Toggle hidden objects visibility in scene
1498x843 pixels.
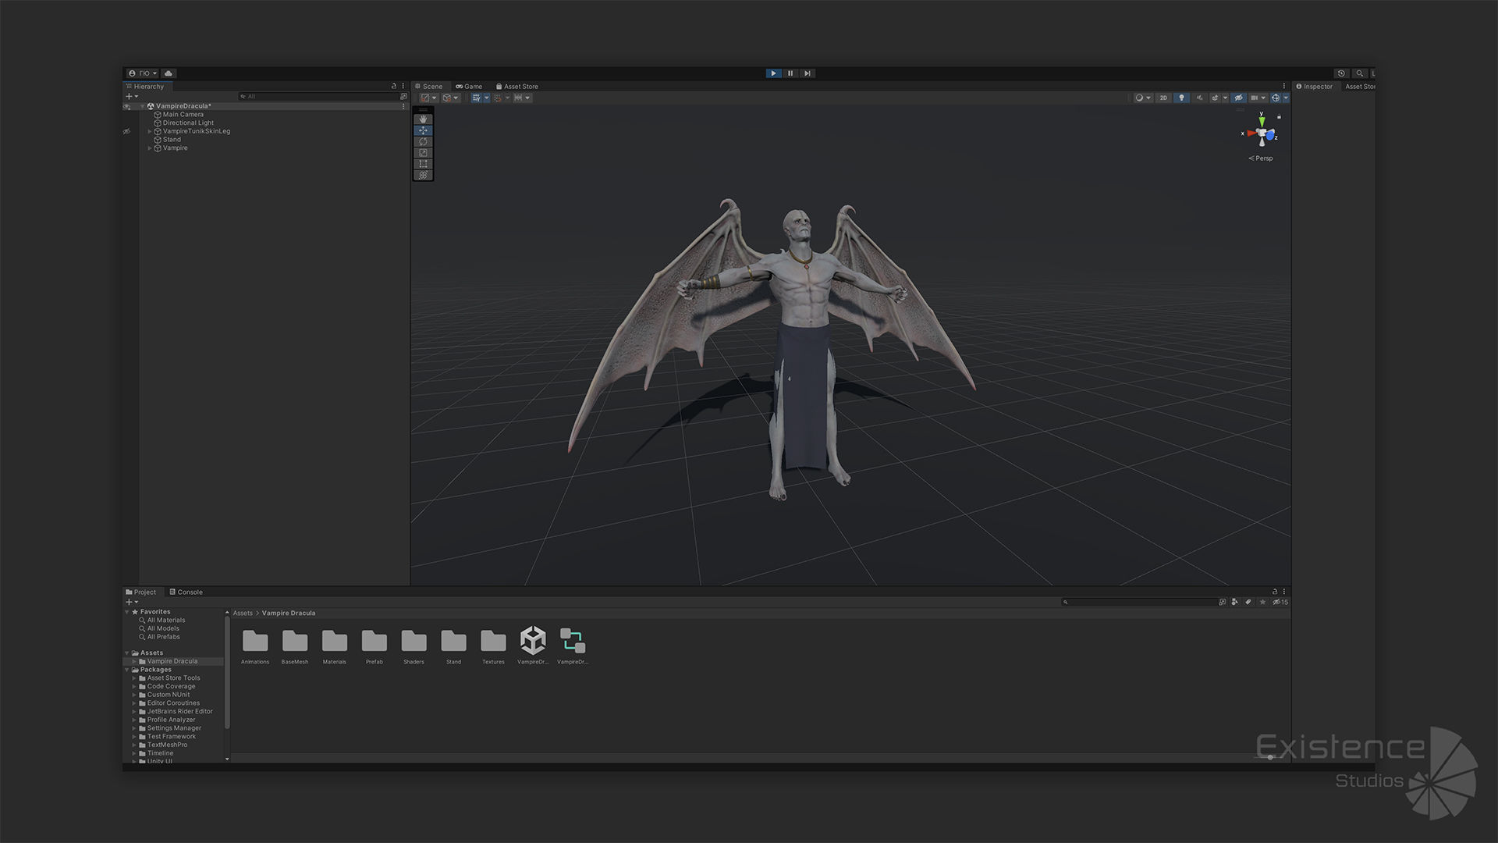point(1238,98)
